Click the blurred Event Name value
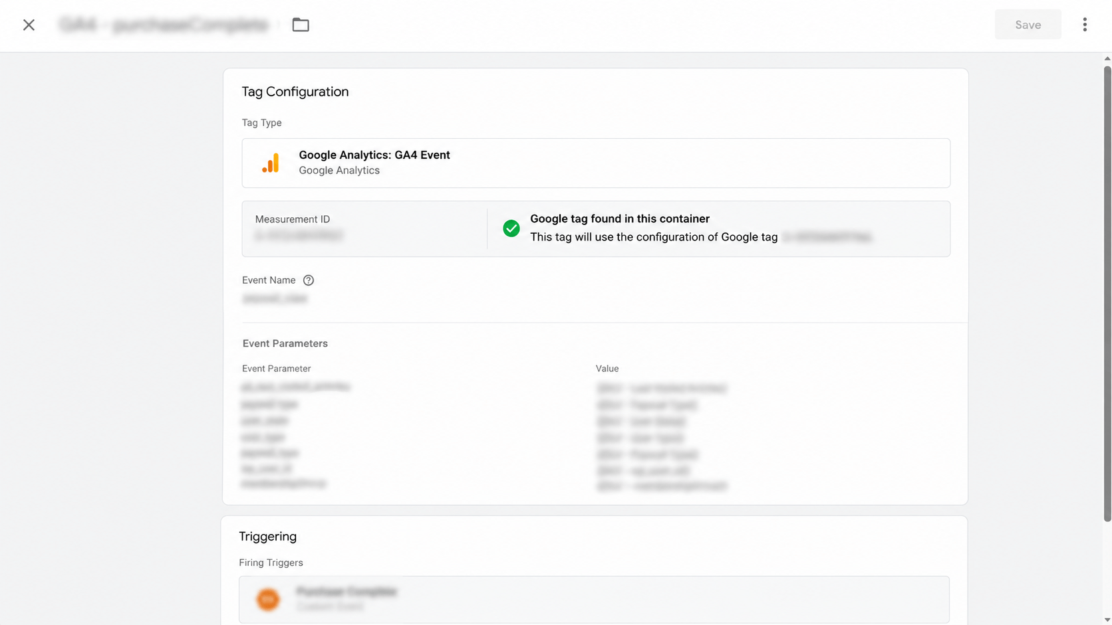 tap(275, 299)
